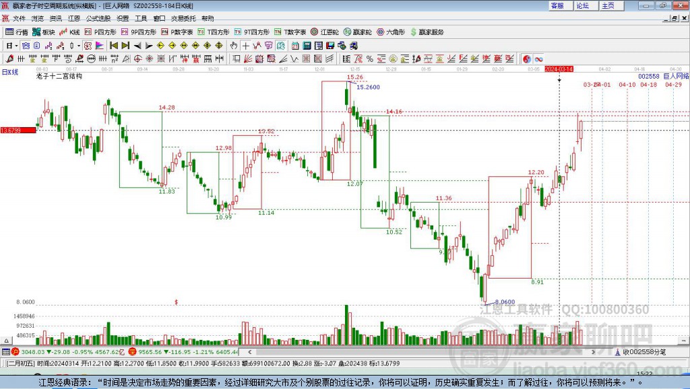Open the P数字表 tool
Image resolution: width=690 pixels, height=389 pixels.
pyautogui.click(x=177, y=32)
